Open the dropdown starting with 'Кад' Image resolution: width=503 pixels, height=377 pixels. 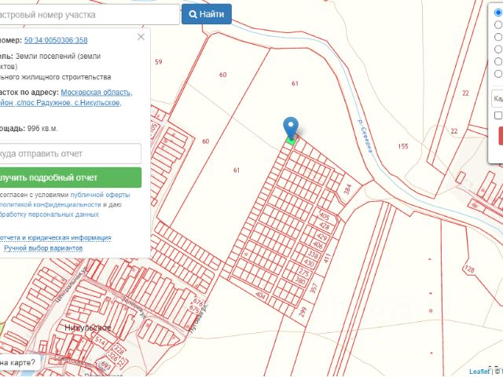(x=497, y=98)
